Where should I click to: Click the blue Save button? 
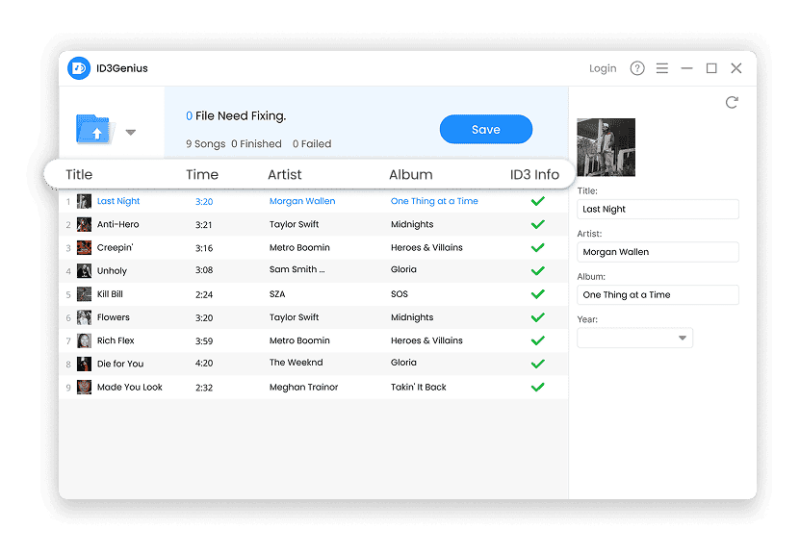click(486, 130)
